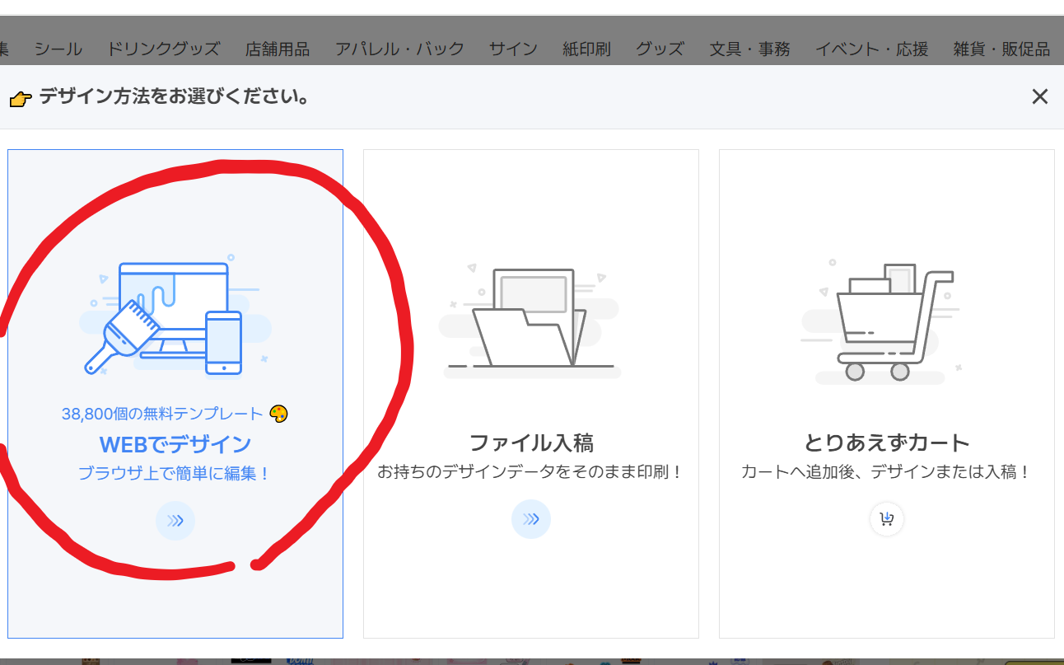Click the pointing hand icon in the dialog header

point(21,99)
